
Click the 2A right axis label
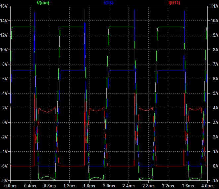point(216,137)
